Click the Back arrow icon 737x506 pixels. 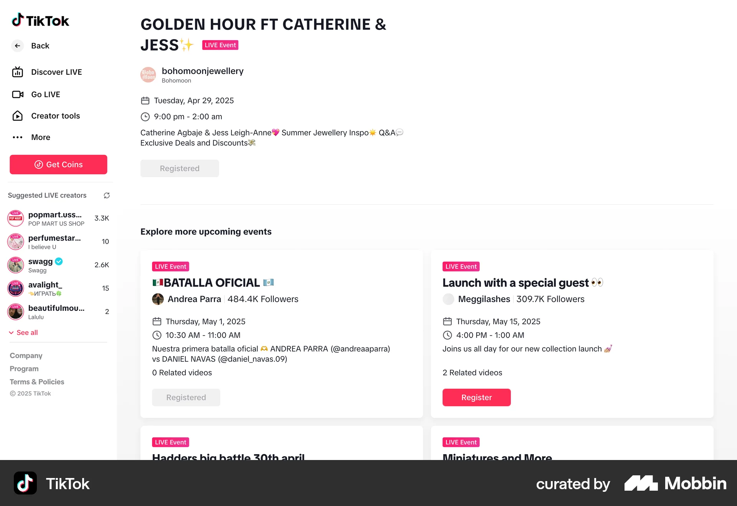[17, 46]
